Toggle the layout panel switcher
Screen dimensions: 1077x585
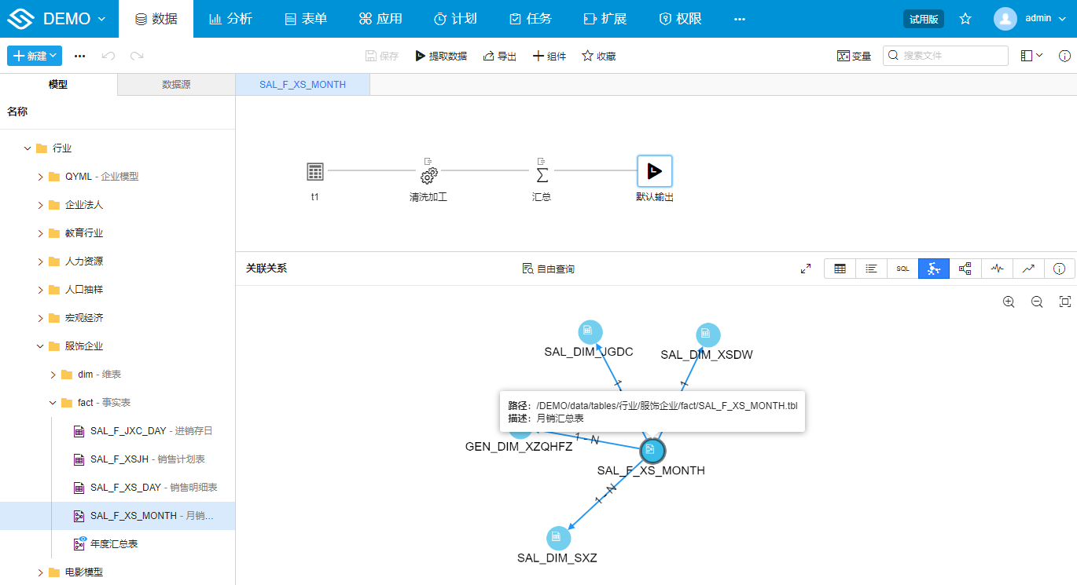[x=1031, y=56]
